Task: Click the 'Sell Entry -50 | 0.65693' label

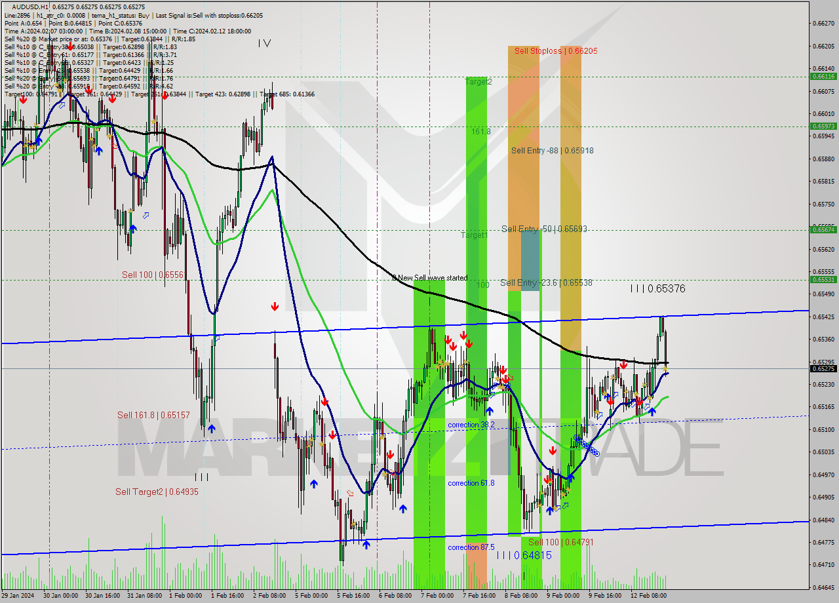Action: [544, 229]
